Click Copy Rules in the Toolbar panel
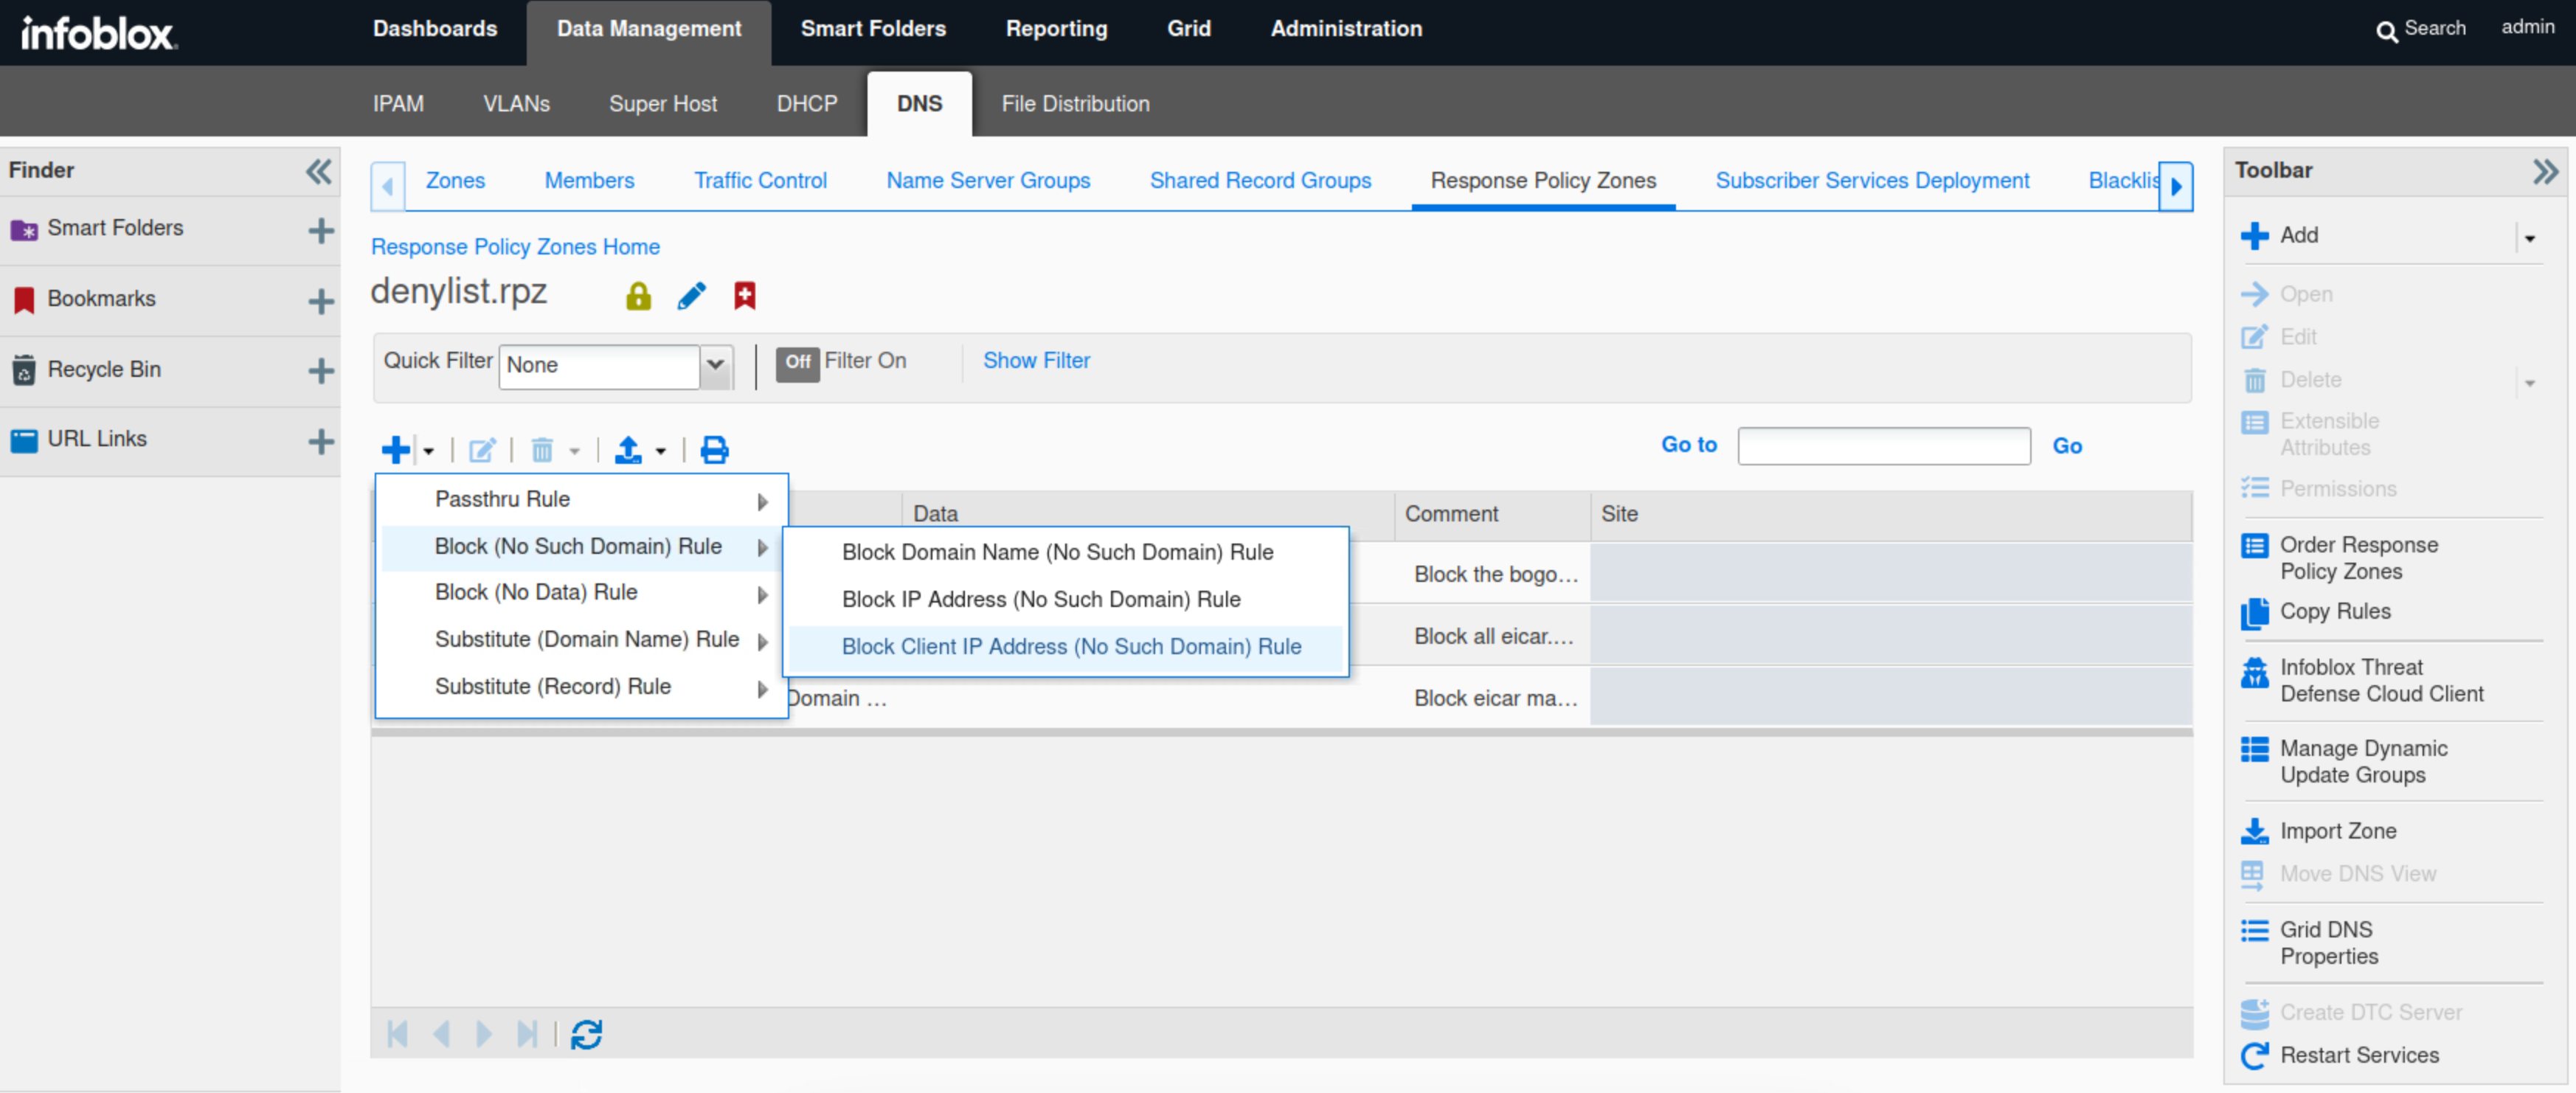Viewport: 2576px width, 1093px height. (x=2334, y=612)
